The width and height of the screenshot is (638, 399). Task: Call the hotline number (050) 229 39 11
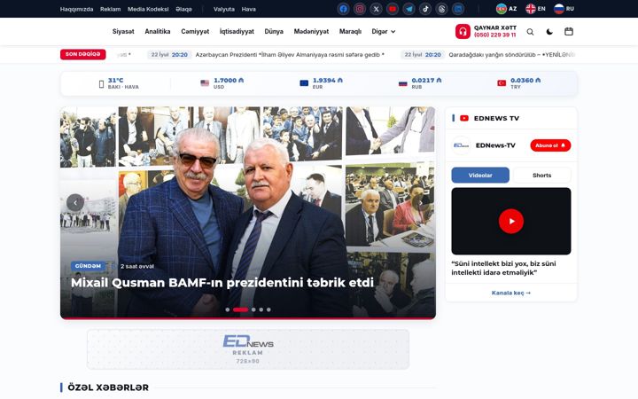tap(494, 35)
